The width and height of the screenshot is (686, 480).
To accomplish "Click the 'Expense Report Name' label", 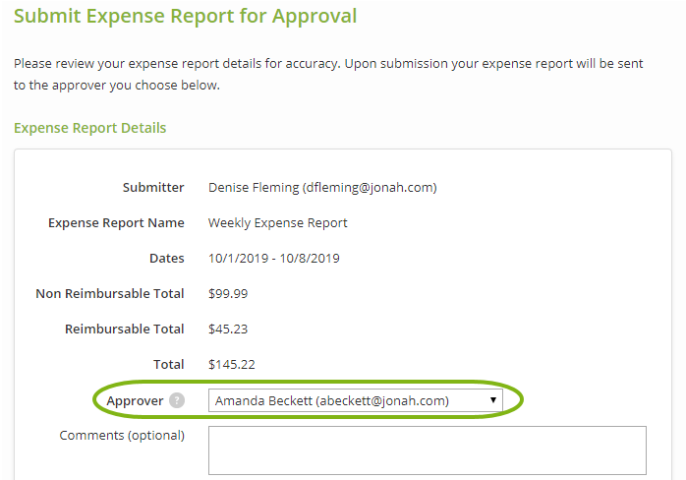I will coord(116,223).
